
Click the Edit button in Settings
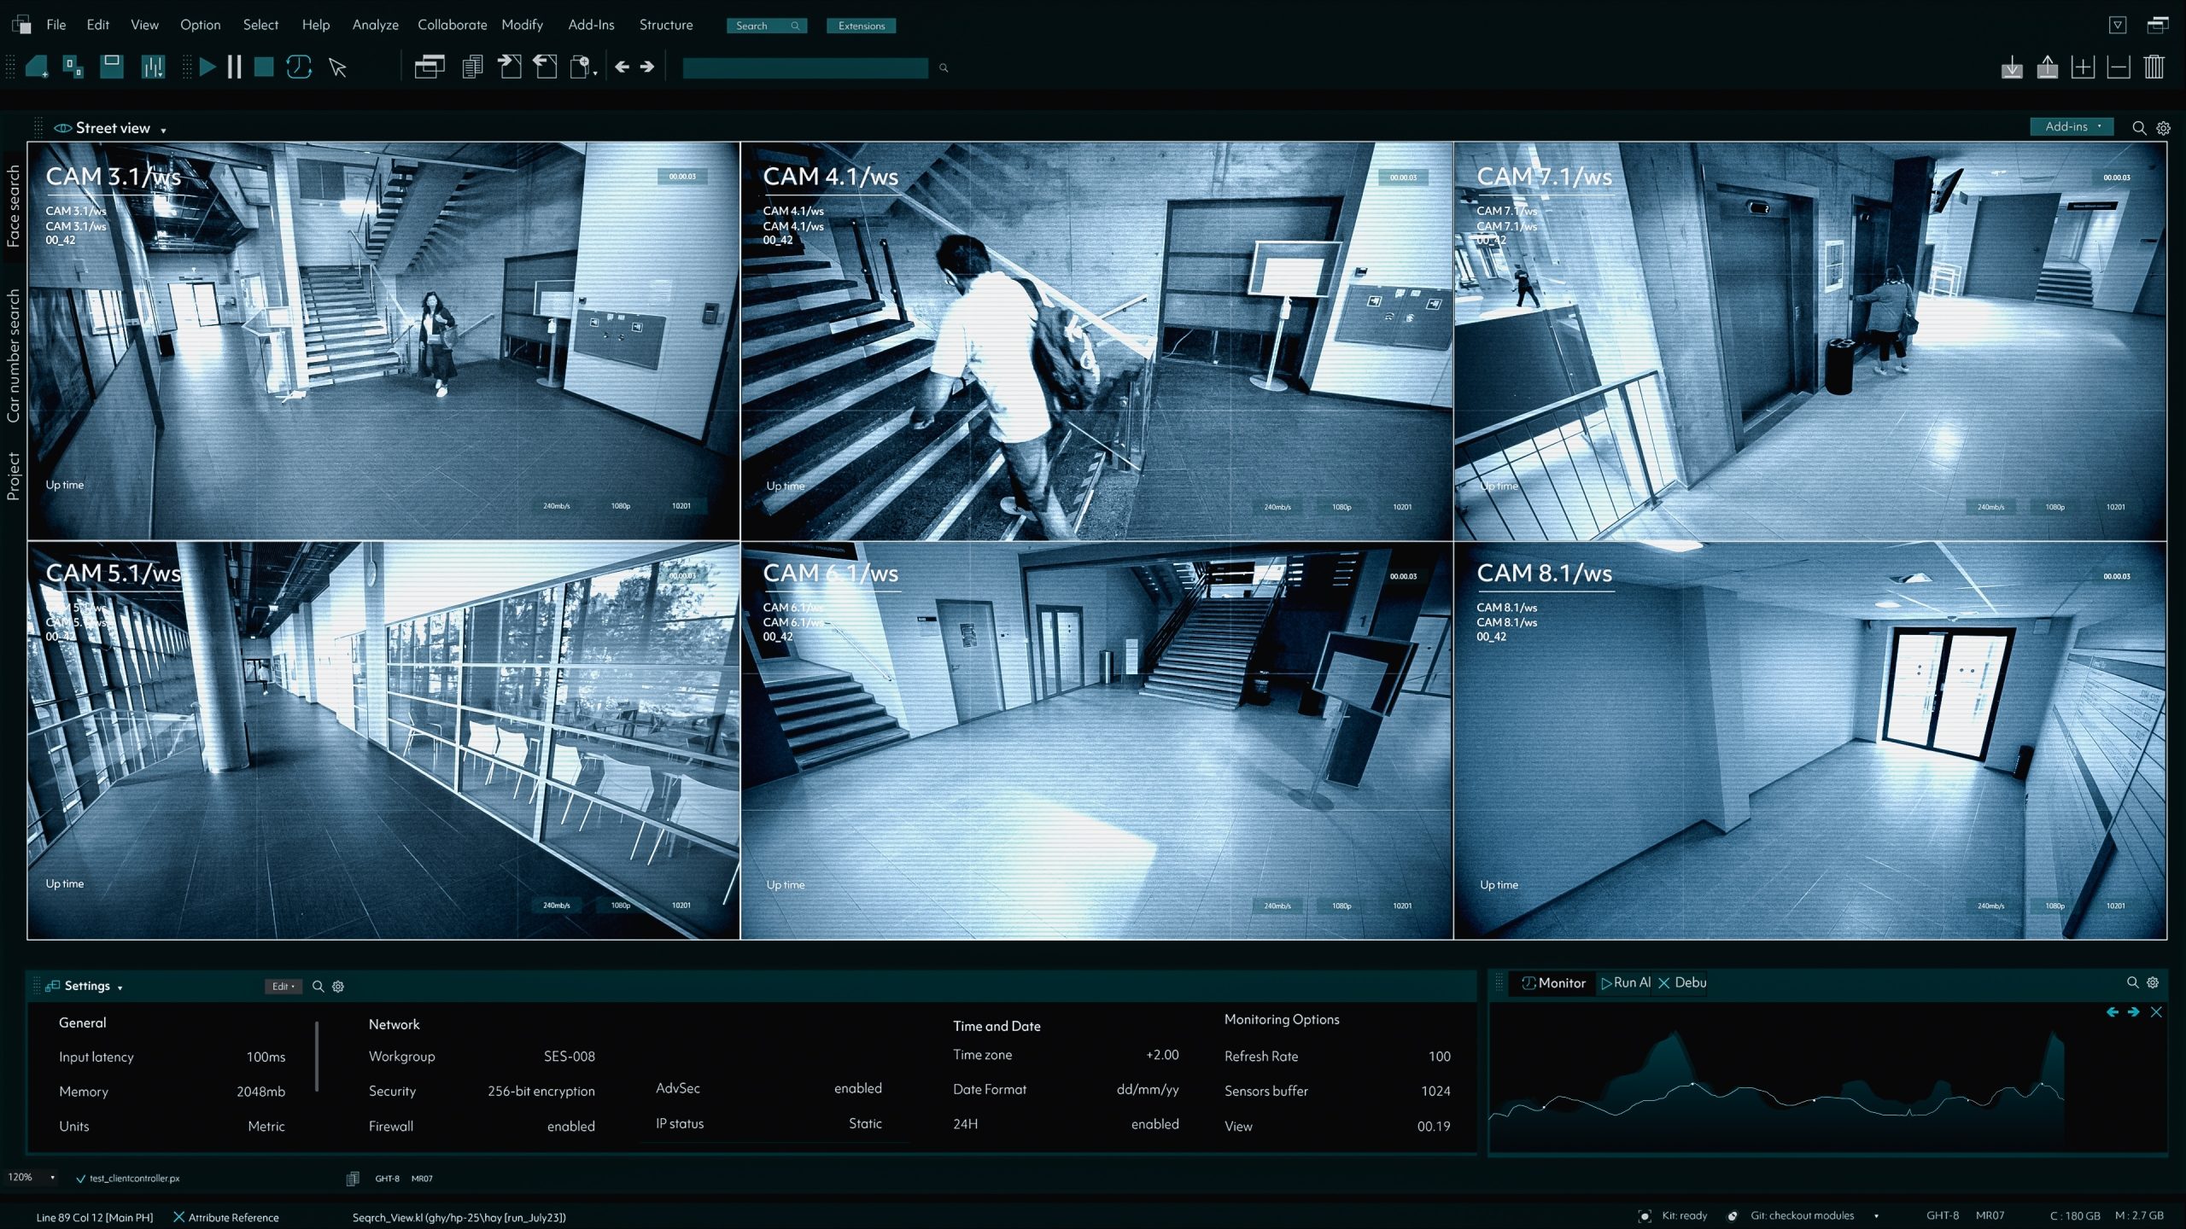[283, 986]
